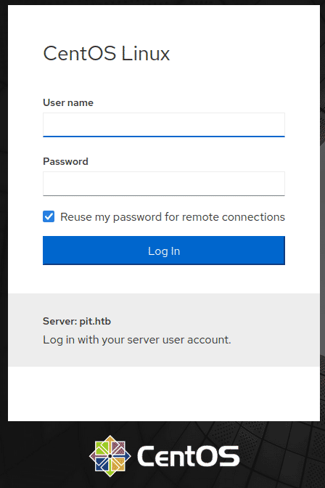Click the blank white area under info panel
The width and height of the screenshot is (325, 488).
tap(164, 394)
